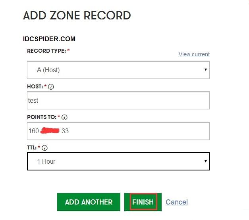This screenshot has width=249, height=220.
Task: Open the TTL dropdown showing 1 Hour
Action: (118, 161)
